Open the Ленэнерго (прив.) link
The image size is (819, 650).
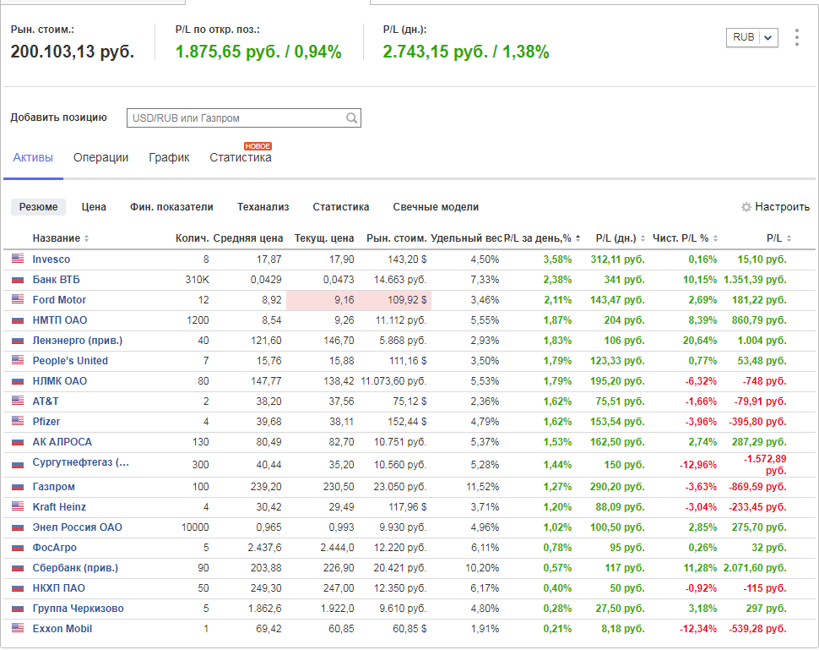[78, 341]
